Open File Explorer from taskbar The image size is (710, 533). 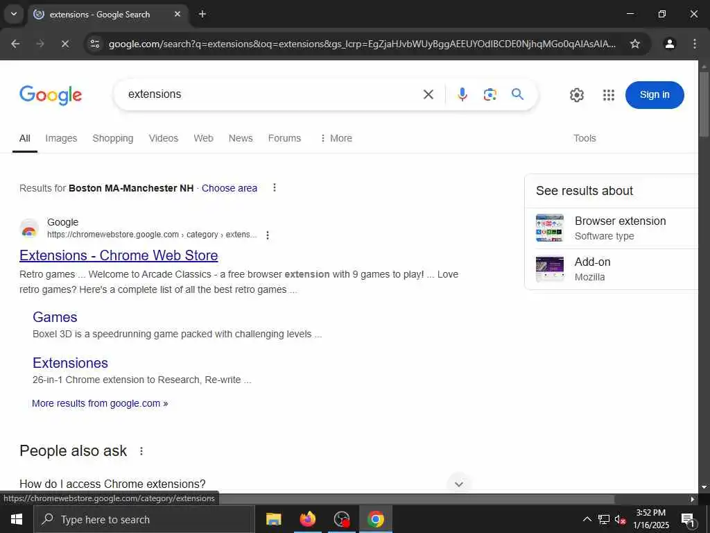273,519
